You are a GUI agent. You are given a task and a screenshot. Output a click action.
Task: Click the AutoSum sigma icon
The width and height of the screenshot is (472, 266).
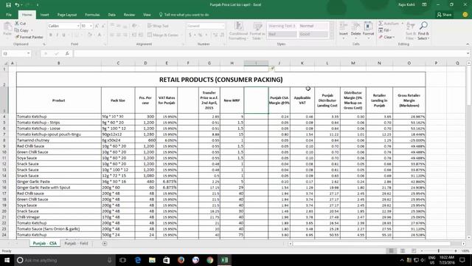(381, 23)
